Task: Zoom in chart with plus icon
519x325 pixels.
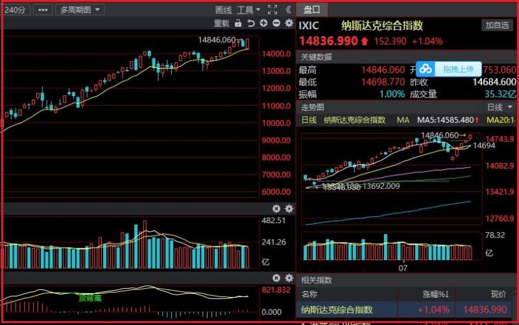Action: click(x=264, y=23)
